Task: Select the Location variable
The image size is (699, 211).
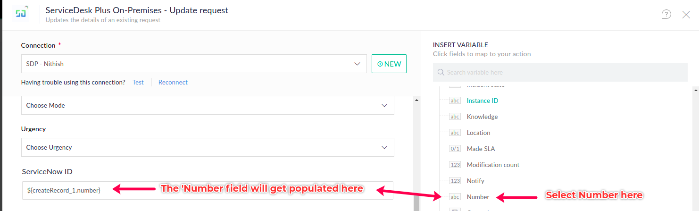Action: pos(478,133)
